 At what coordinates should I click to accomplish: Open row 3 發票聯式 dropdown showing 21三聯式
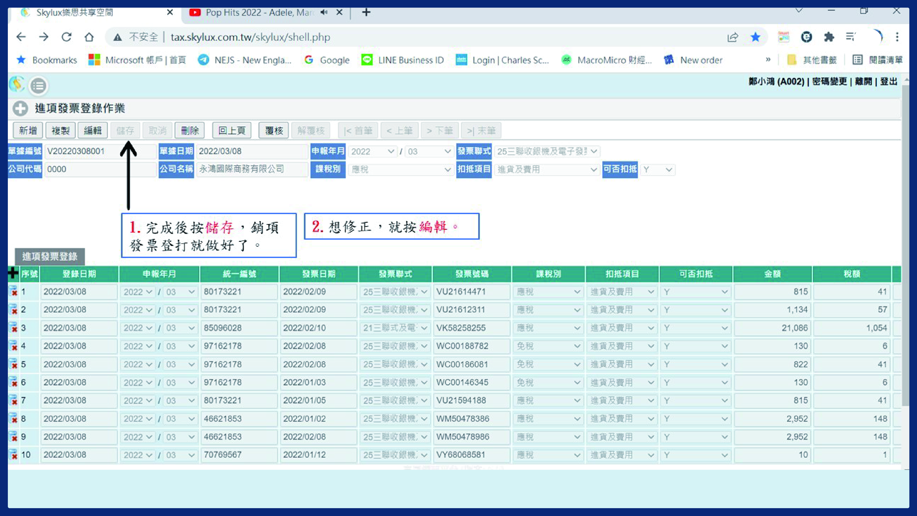click(x=395, y=328)
